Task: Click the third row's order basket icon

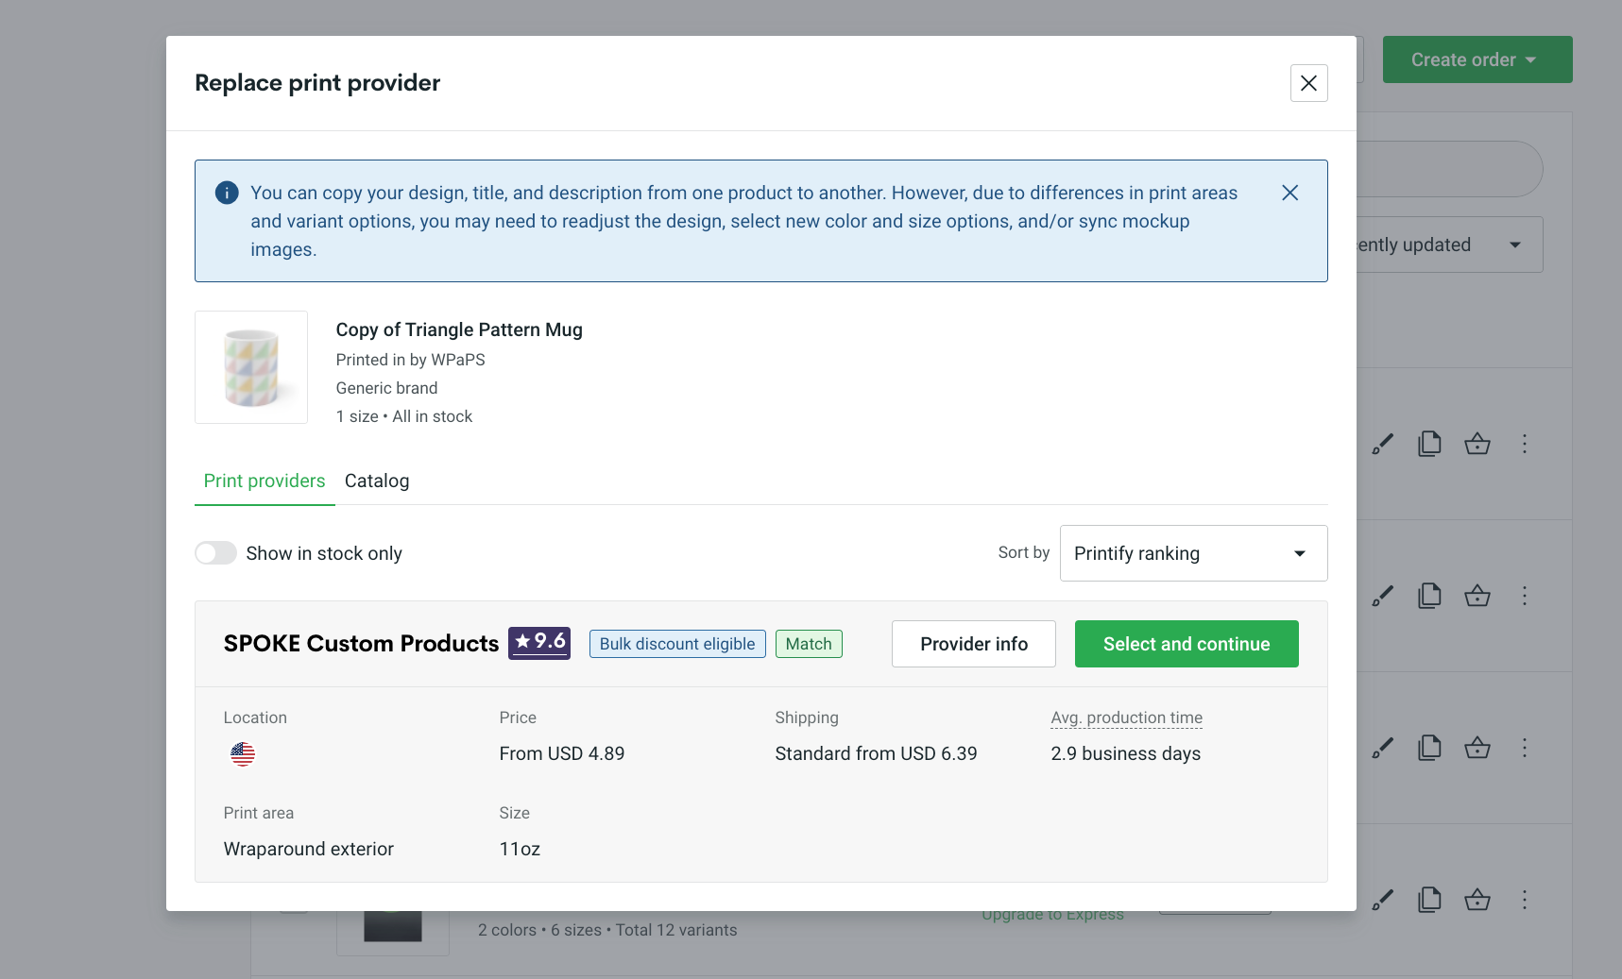Action: [1477, 748]
